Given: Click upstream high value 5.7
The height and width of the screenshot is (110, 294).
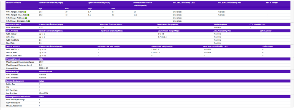Looking at the screenshot, I should click(89, 12).
